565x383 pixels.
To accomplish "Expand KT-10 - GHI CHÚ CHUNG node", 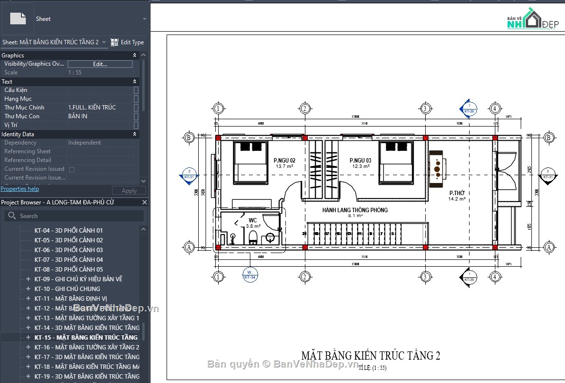I will point(28,289).
